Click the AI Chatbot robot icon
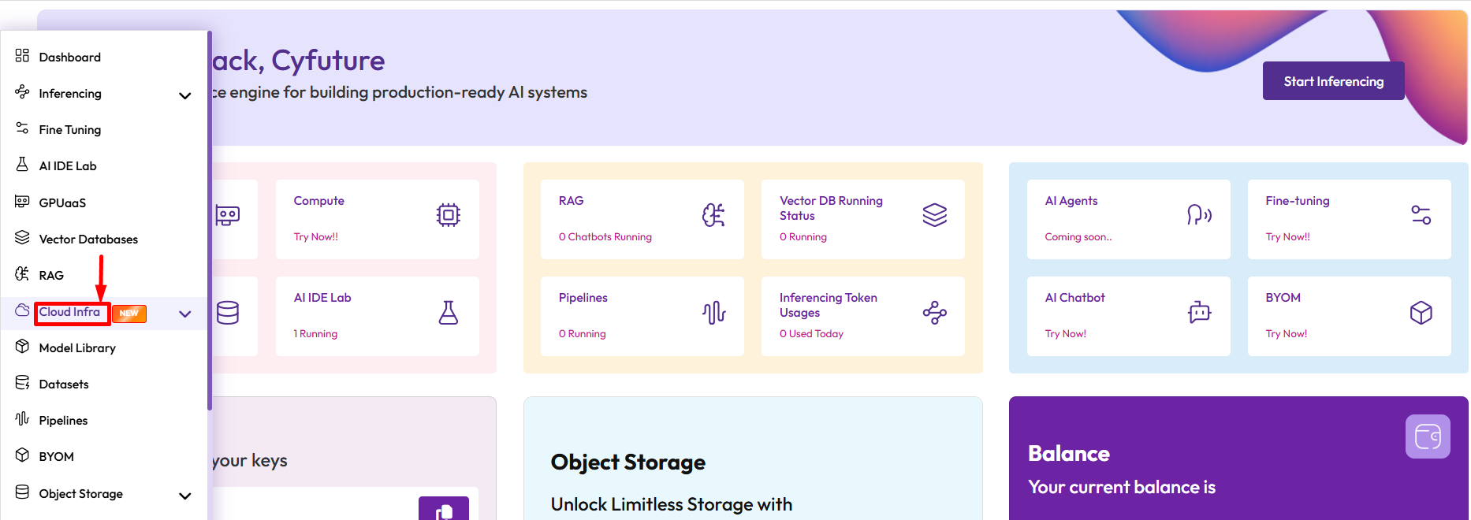Image resolution: width=1471 pixels, height=520 pixels. point(1199,313)
